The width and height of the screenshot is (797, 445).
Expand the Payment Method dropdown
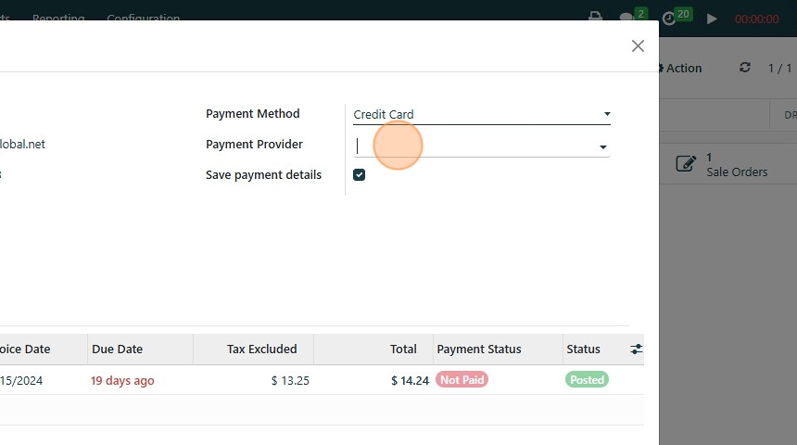tap(607, 114)
